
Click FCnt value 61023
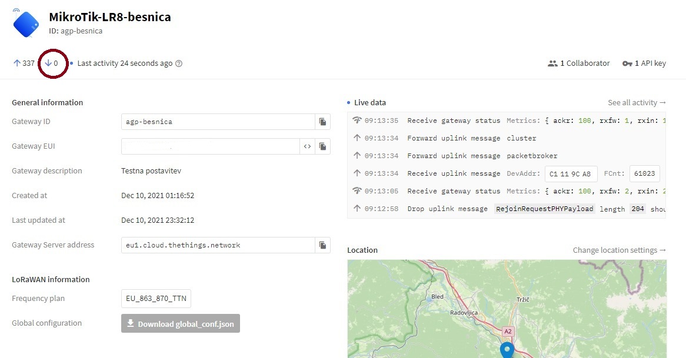coord(644,173)
